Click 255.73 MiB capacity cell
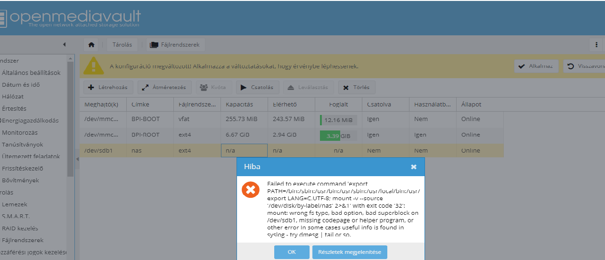The image size is (605, 260). (244, 119)
